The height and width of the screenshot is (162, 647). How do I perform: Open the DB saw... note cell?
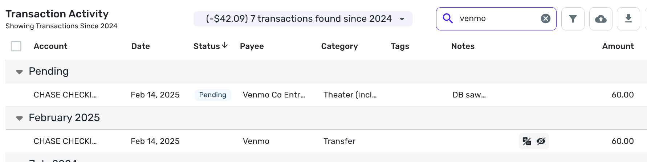point(469,95)
